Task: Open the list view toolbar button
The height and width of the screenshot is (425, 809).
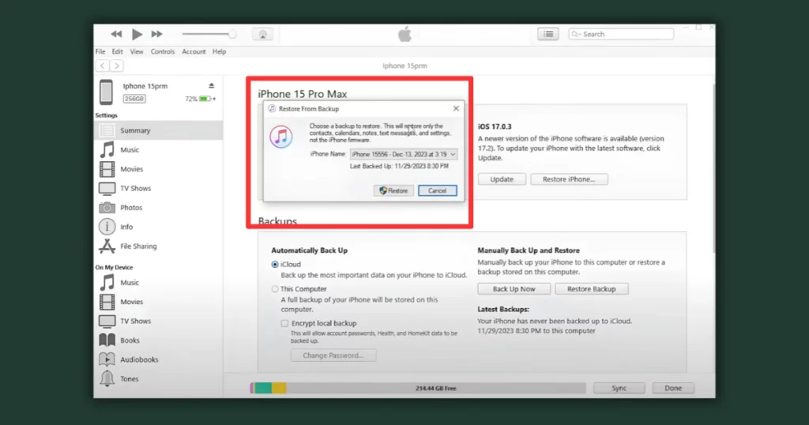Action: (548, 34)
